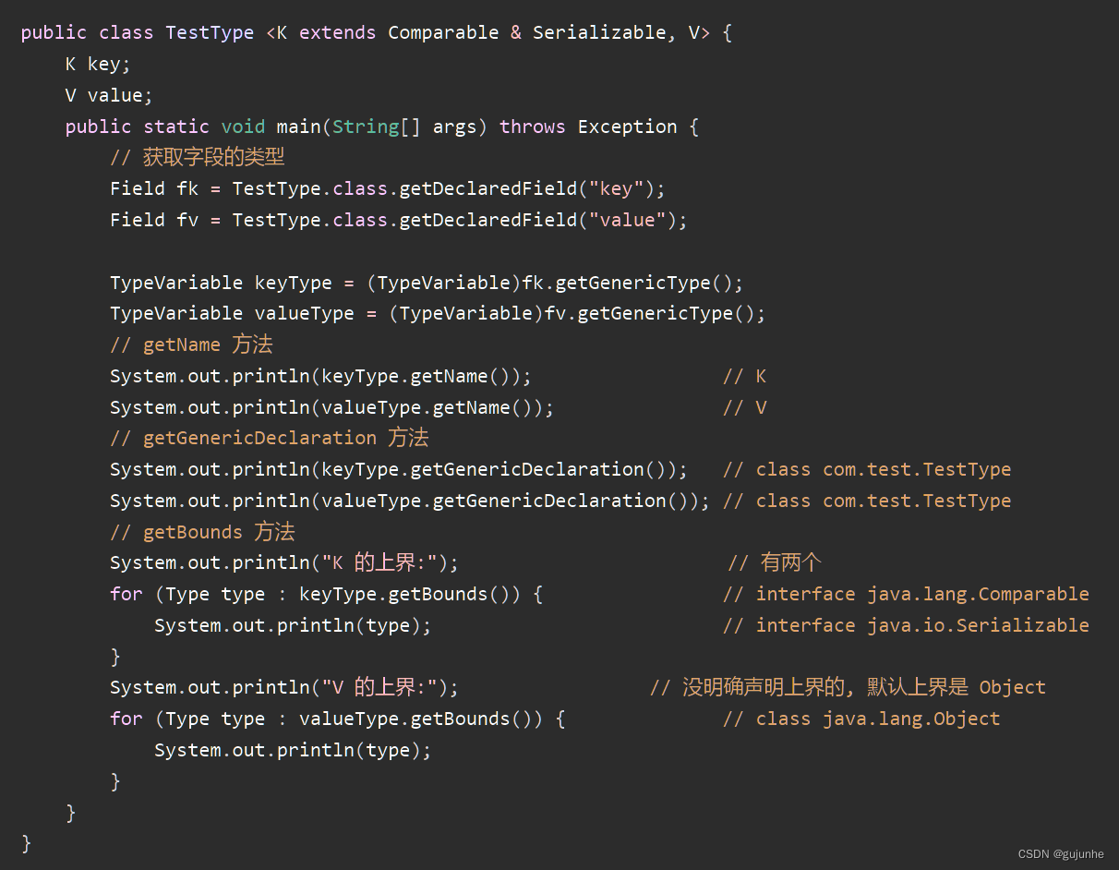Click the 'K key;' field declaration
Viewport: 1119px width, 870px height.
pos(98,64)
